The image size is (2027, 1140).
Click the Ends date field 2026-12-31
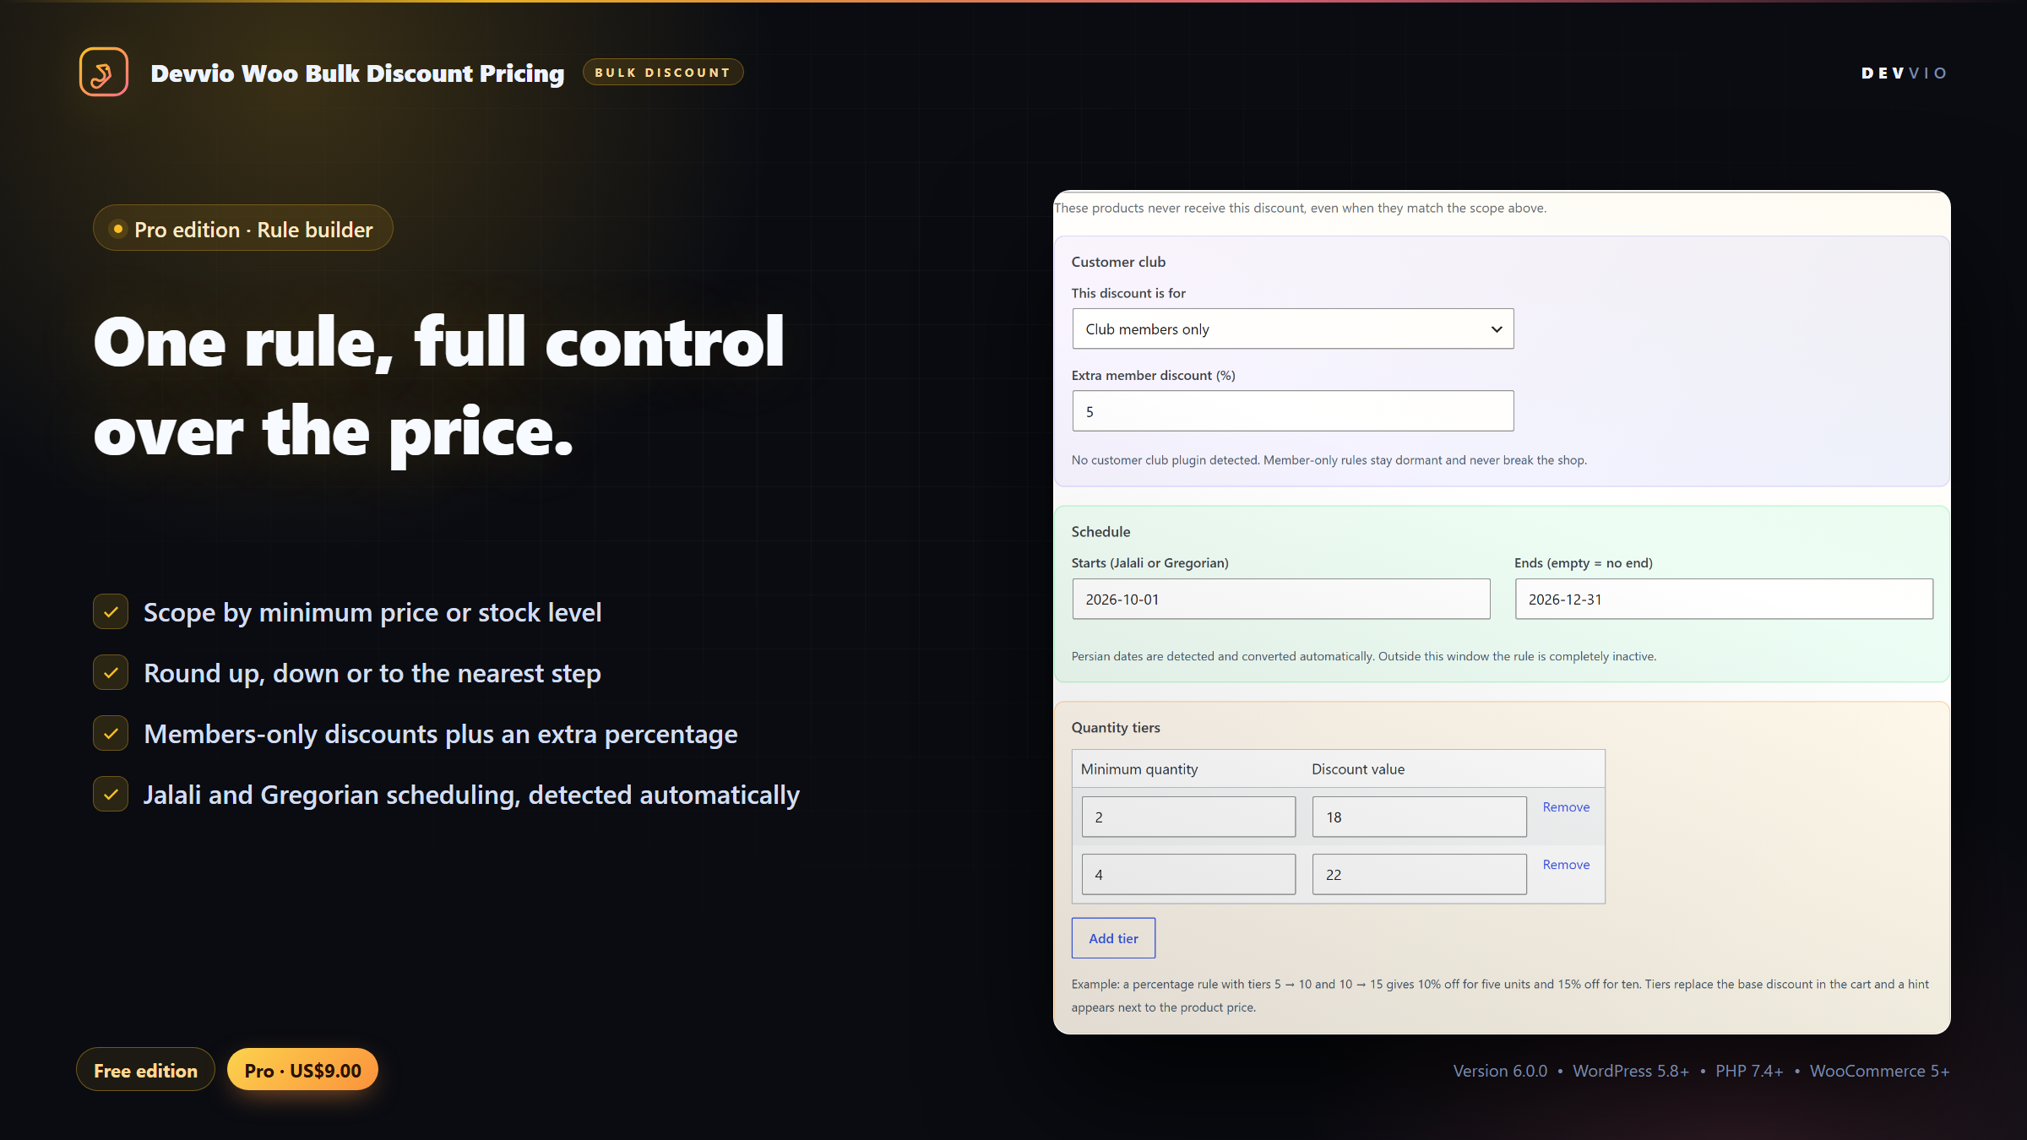coord(1724,599)
